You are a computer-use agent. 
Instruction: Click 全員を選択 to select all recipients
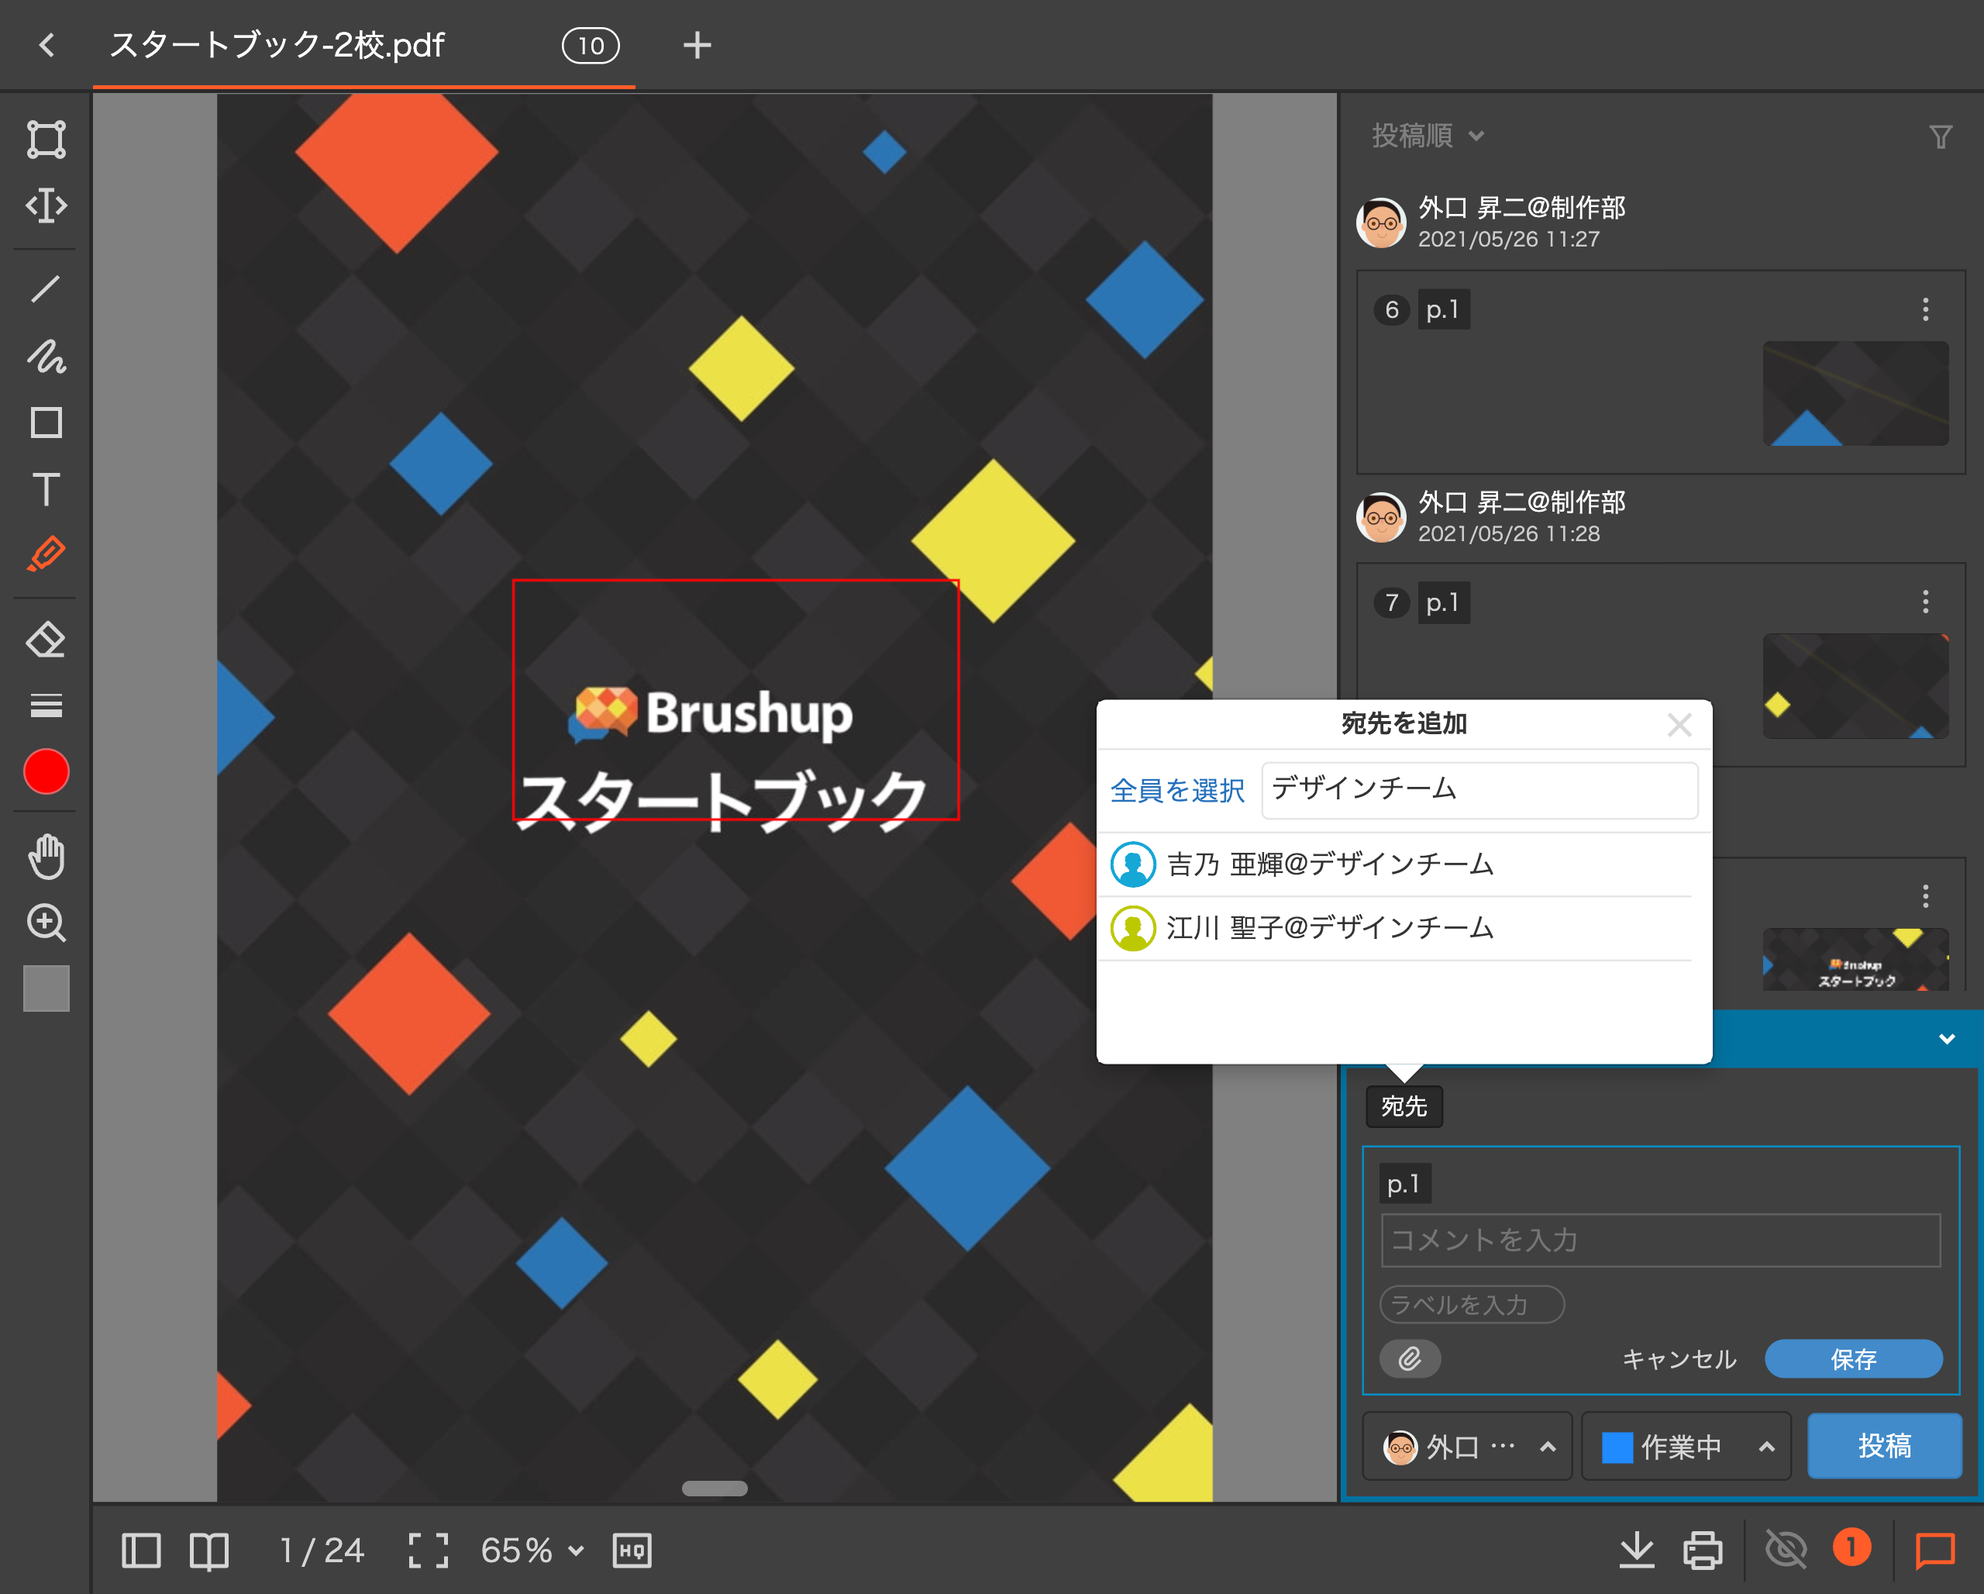[x=1177, y=790]
